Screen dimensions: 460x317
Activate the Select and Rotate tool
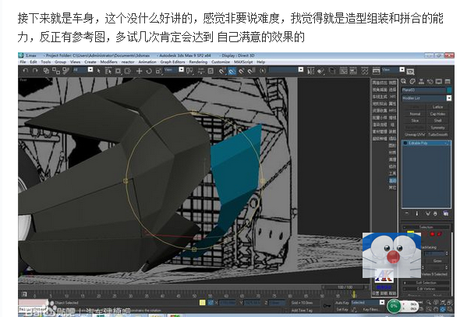149,71
